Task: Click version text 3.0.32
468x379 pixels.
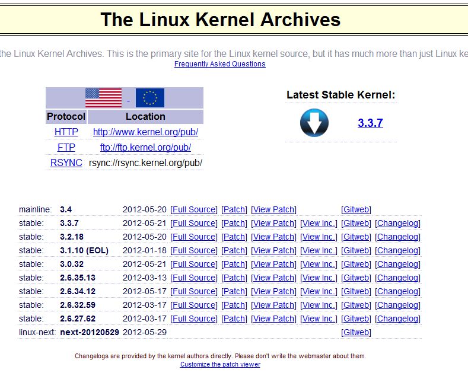Action: coord(72,264)
